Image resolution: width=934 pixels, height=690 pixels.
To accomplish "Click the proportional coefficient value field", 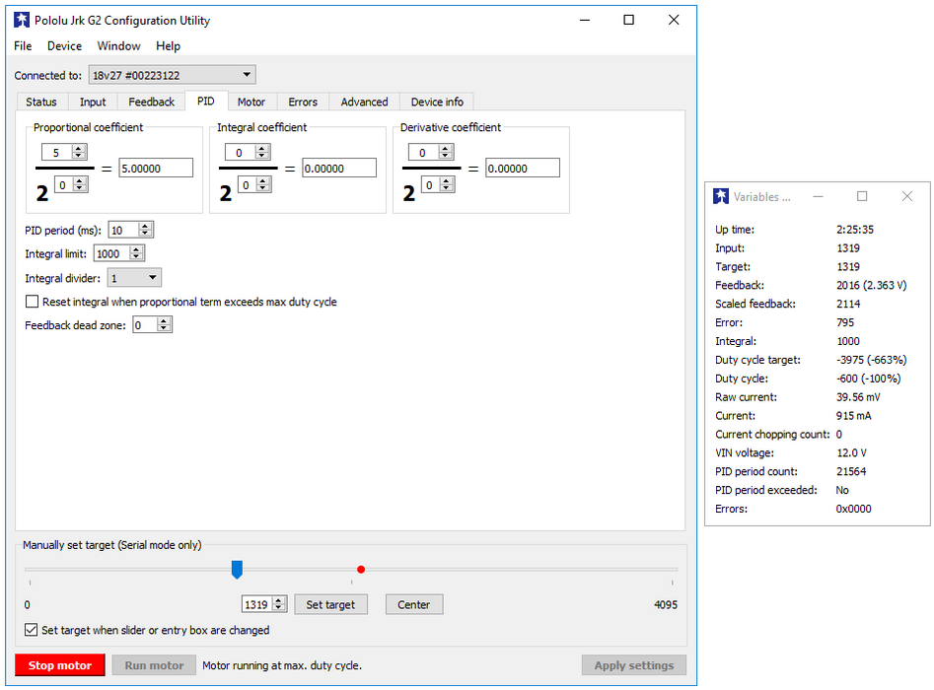I will 156,169.
